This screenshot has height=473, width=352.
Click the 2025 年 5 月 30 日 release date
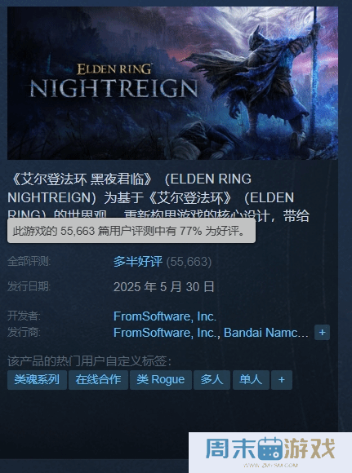pyautogui.click(x=164, y=286)
